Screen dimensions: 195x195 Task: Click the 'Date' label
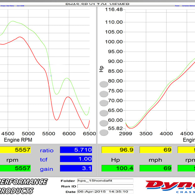tap(70, 192)
